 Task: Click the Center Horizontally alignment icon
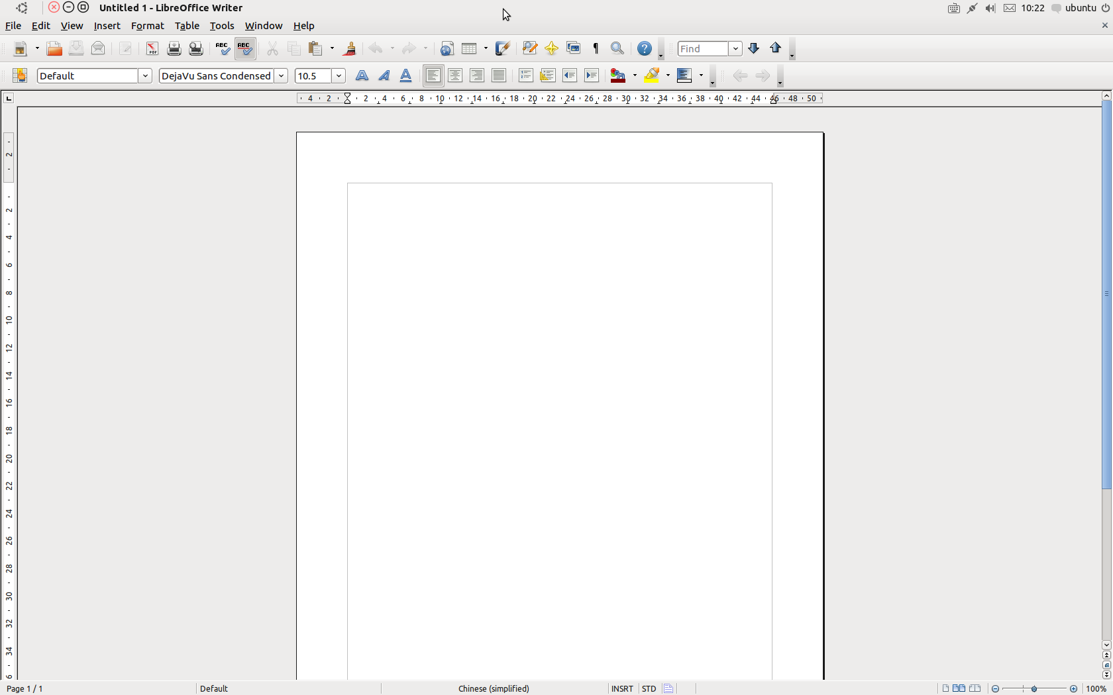455,76
